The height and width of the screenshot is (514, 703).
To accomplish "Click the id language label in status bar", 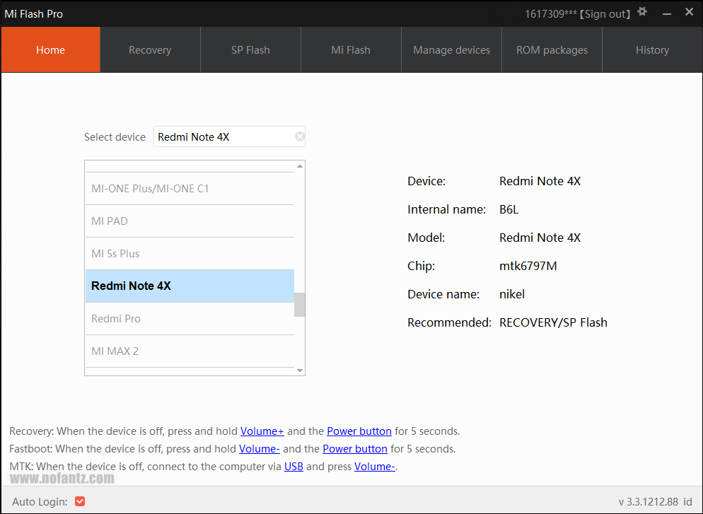I will [687, 501].
